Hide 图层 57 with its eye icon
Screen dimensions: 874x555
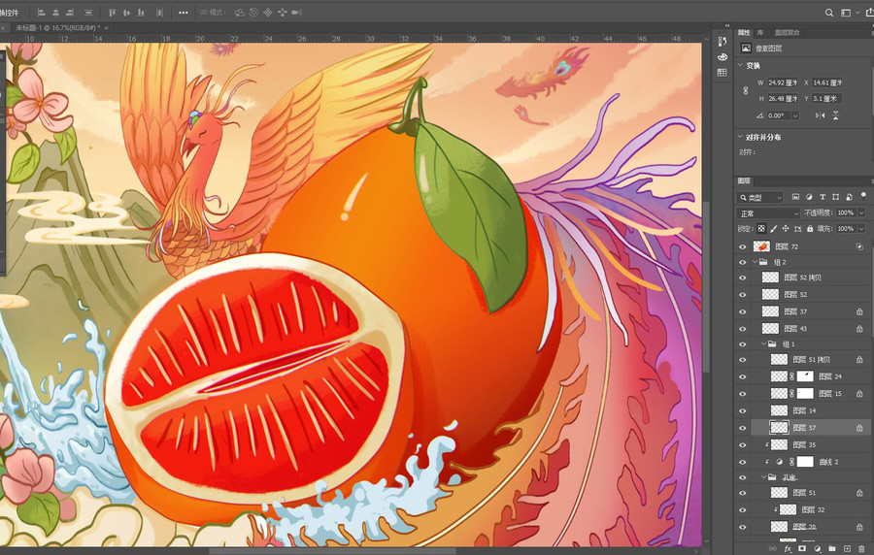click(x=743, y=428)
